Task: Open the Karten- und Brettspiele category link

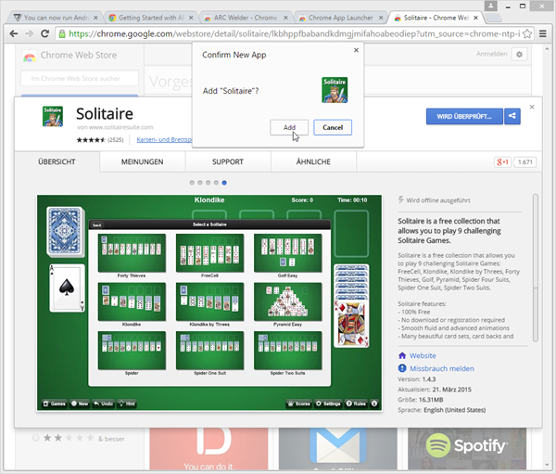Action: pos(164,139)
